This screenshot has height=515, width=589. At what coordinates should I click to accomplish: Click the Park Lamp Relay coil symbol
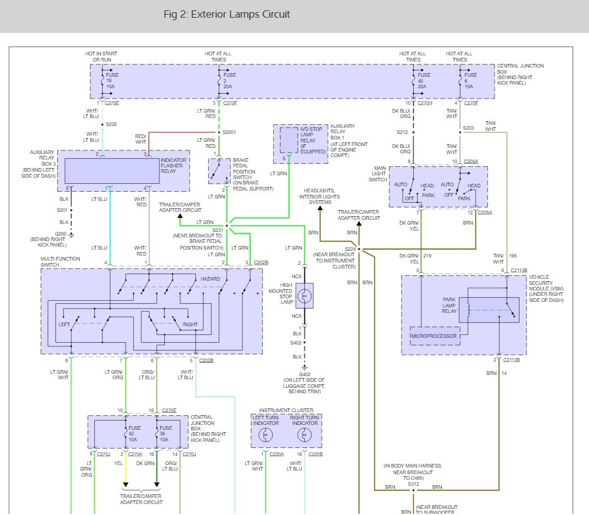(469, 310)
